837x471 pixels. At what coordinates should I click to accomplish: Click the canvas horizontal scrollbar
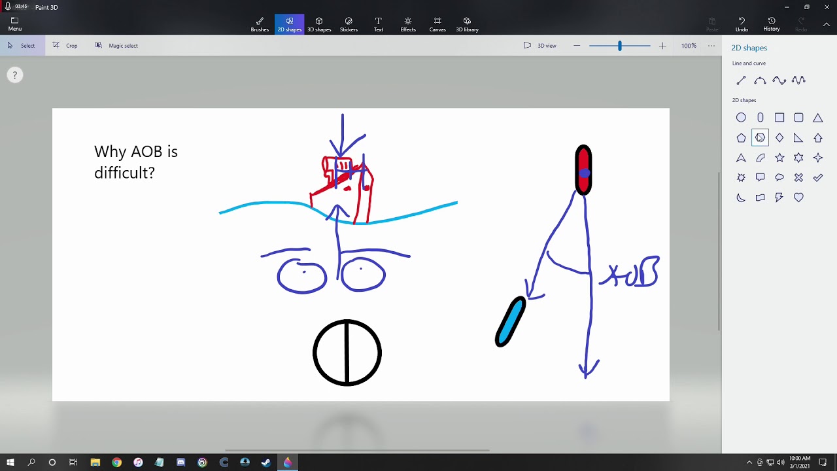pos(357,450)
